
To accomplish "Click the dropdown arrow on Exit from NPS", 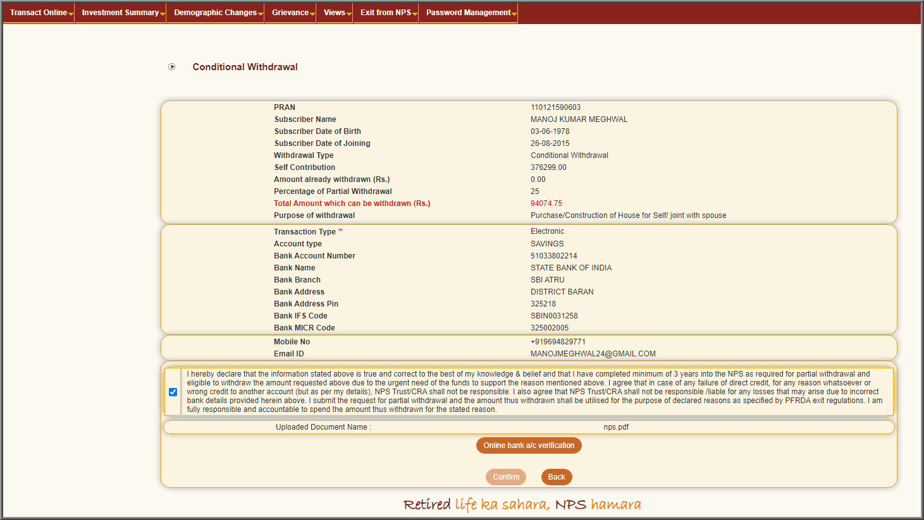I will [x=414, y=12].
